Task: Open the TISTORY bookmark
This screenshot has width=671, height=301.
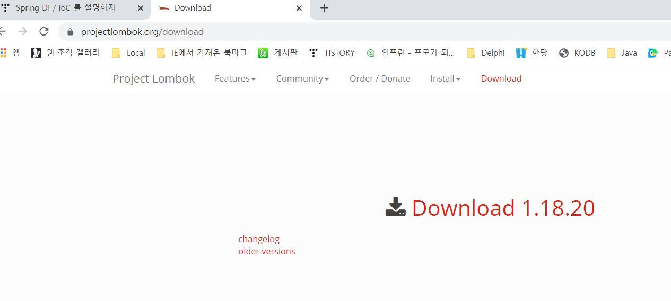Action: pyautogui.click(x=332, y=52)
